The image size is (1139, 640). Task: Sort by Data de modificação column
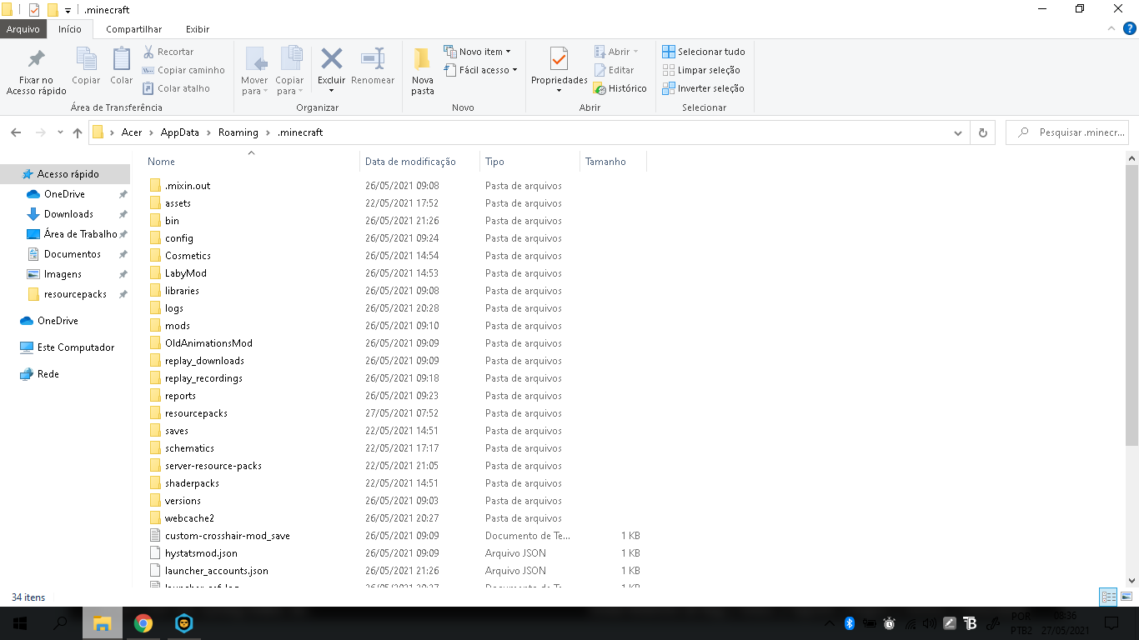[x=420, y=162]
